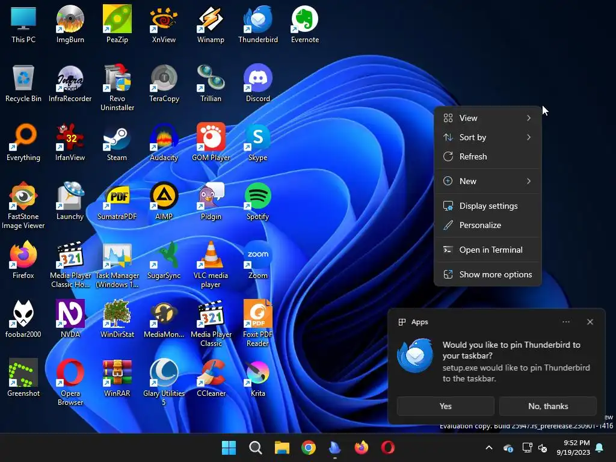Screen dimensions: 616x462
Task: Select the Launchy desktop shortcut
Action: coord(70,201)
